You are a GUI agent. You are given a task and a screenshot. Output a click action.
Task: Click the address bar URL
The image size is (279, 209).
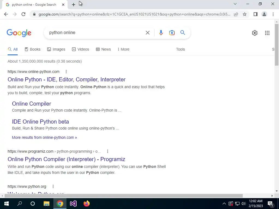pyautogui.click(x=134, y=14)
